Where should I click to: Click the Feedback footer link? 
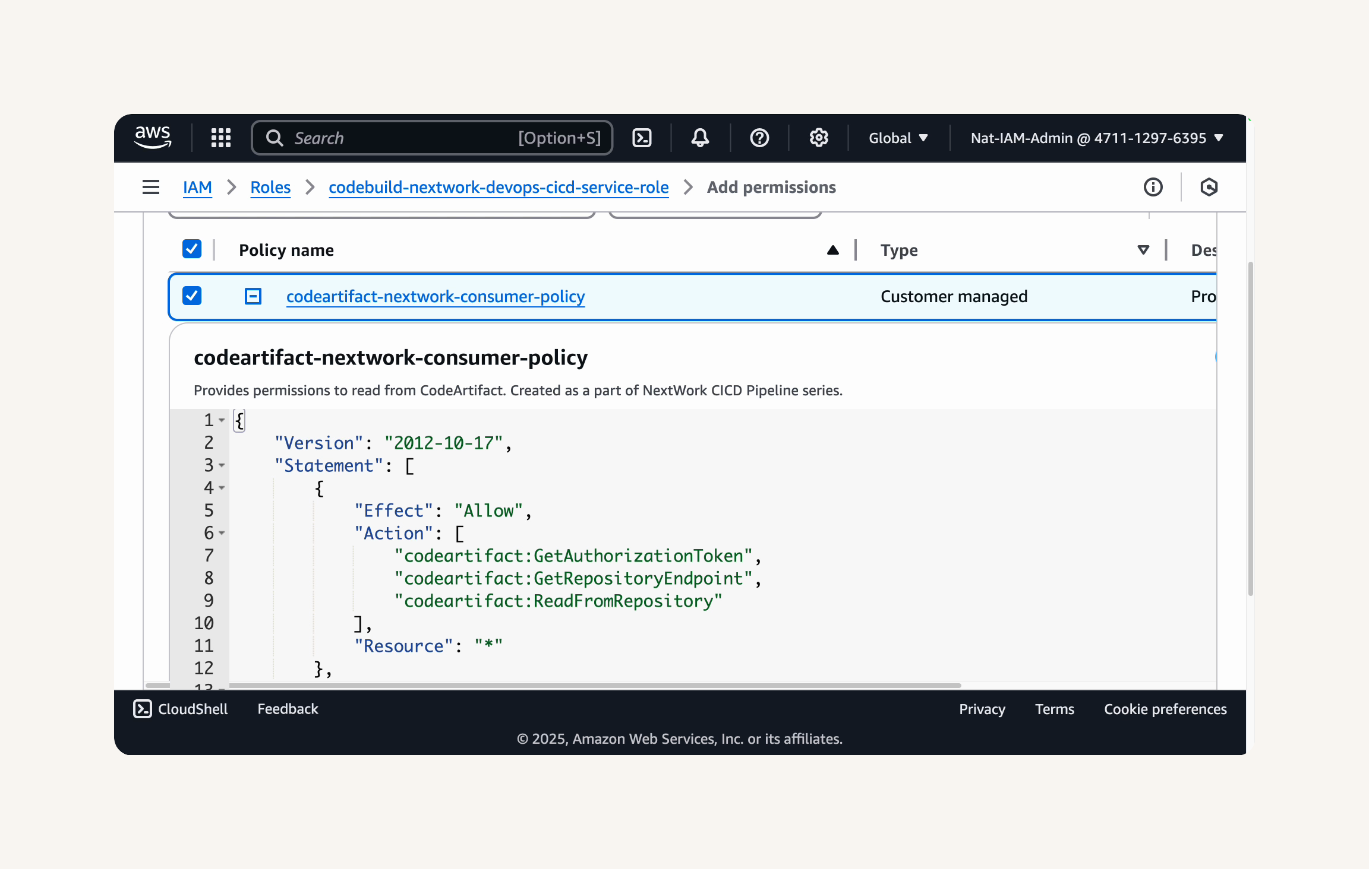coord(288,709)
